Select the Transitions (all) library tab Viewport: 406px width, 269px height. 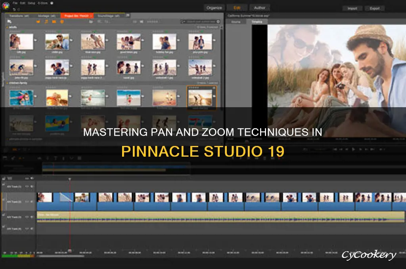(x=19, y=16)
